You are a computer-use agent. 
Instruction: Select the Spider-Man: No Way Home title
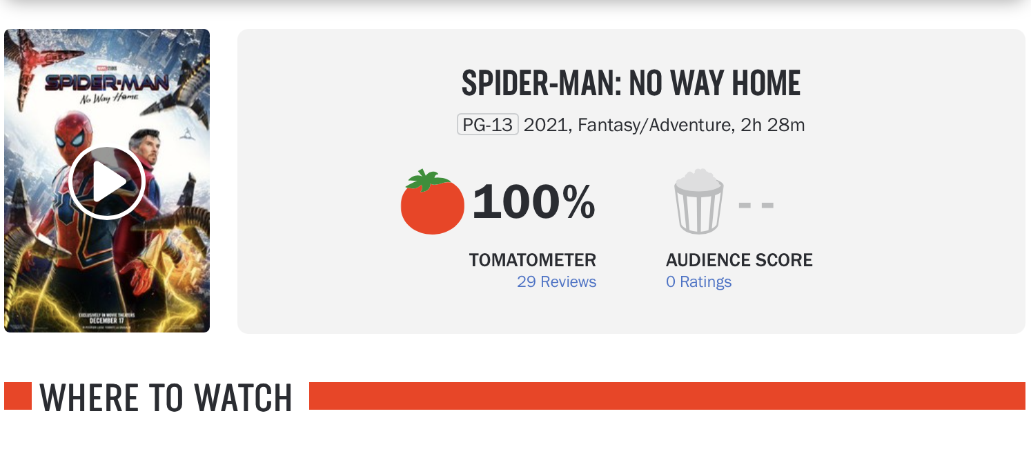click(x=630, y=82)
